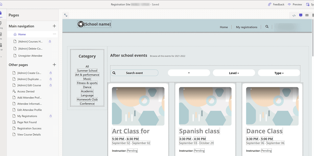The width and height of the screenshot is (314, 156).
Task: Select My registrations in site navigation
Action: tap(247, 27)
